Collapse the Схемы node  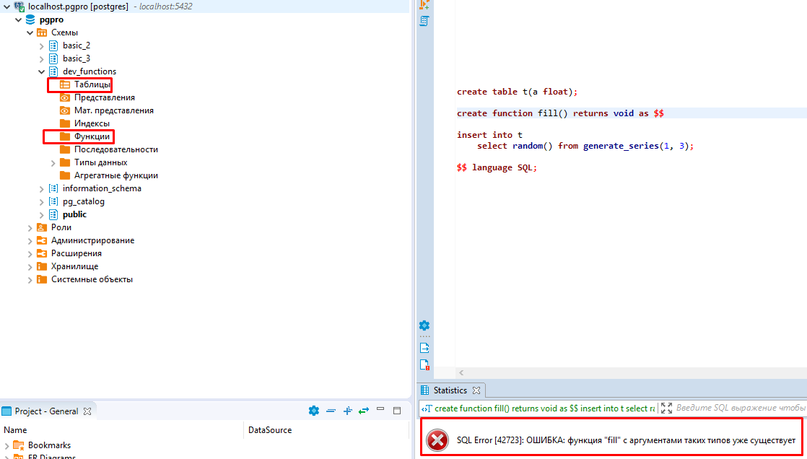[30, 33]
